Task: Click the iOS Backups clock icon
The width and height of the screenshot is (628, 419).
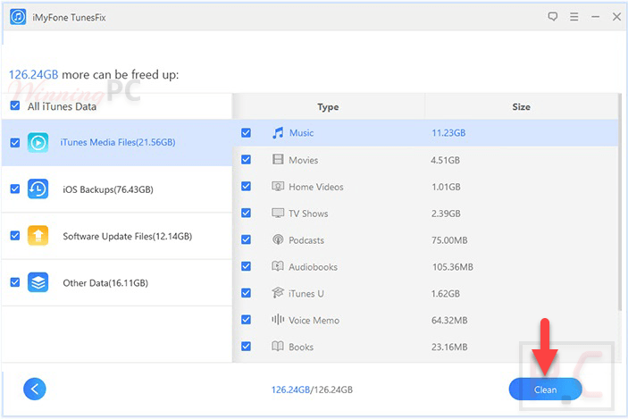Action: [38, 189]
